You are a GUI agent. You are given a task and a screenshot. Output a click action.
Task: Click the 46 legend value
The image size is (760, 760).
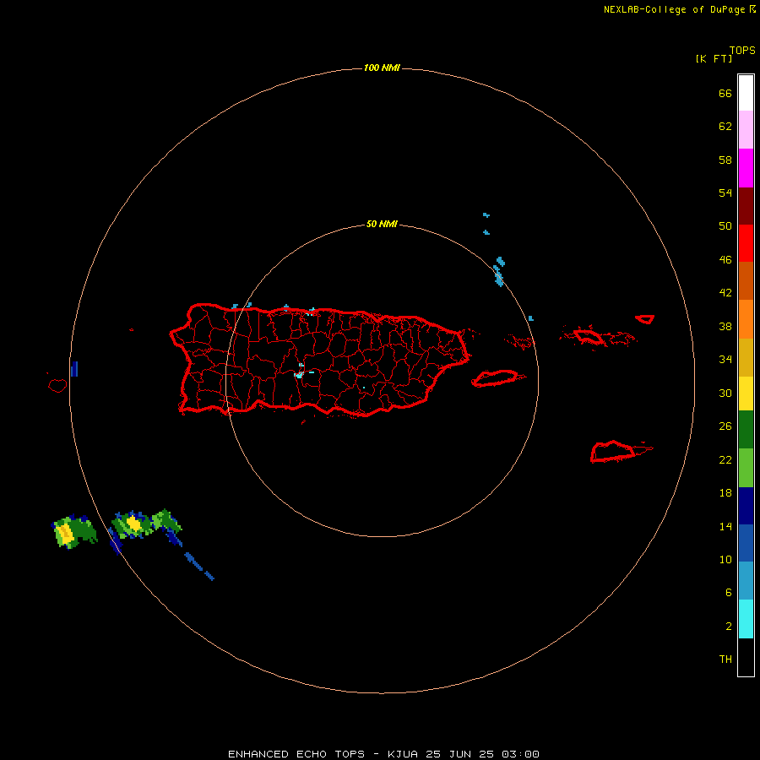coord(725,260)
